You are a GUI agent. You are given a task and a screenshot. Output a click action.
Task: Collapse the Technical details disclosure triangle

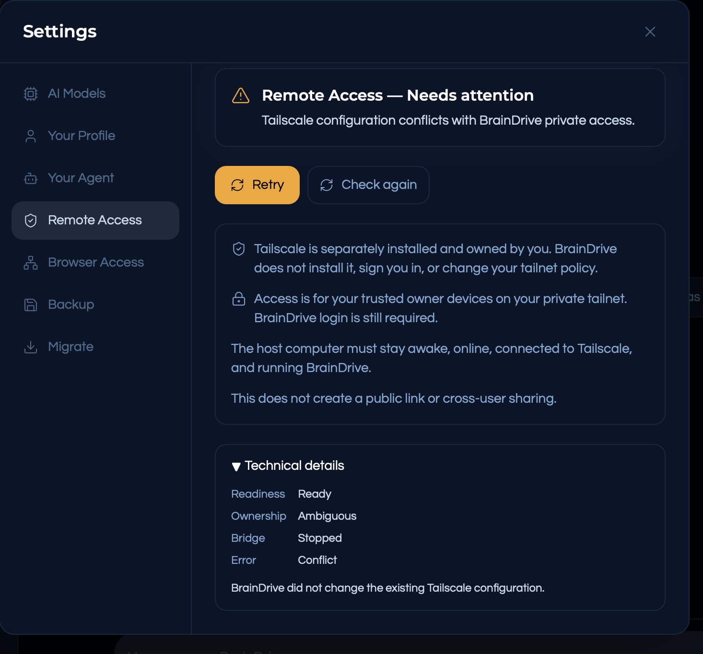tap(236, 467)
